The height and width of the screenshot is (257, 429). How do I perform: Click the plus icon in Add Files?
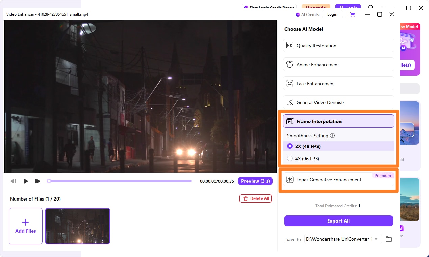pos(26,222)
